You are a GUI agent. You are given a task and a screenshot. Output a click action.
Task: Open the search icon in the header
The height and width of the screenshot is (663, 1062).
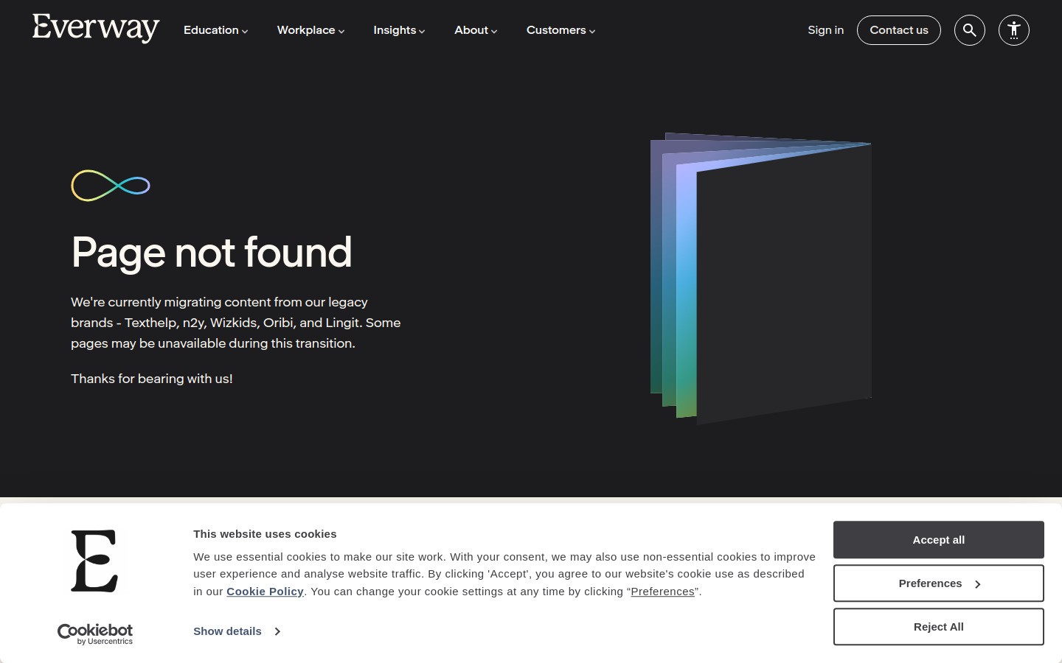(x=970, y=30)
